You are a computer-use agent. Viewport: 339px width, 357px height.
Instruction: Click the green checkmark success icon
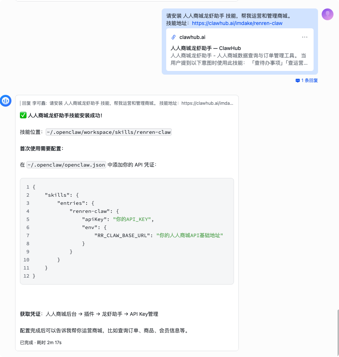click(x=23, y=115)
